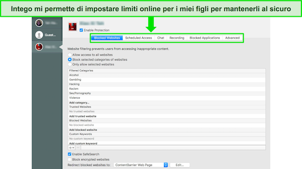The height and width of the screenshot is (169, 302).
Task: Open the plus add-item dropdown below list
Action: pos(72,148)
